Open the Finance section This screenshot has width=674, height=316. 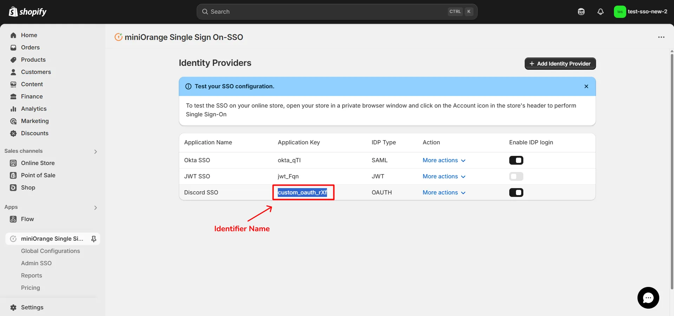click(32, 96)
